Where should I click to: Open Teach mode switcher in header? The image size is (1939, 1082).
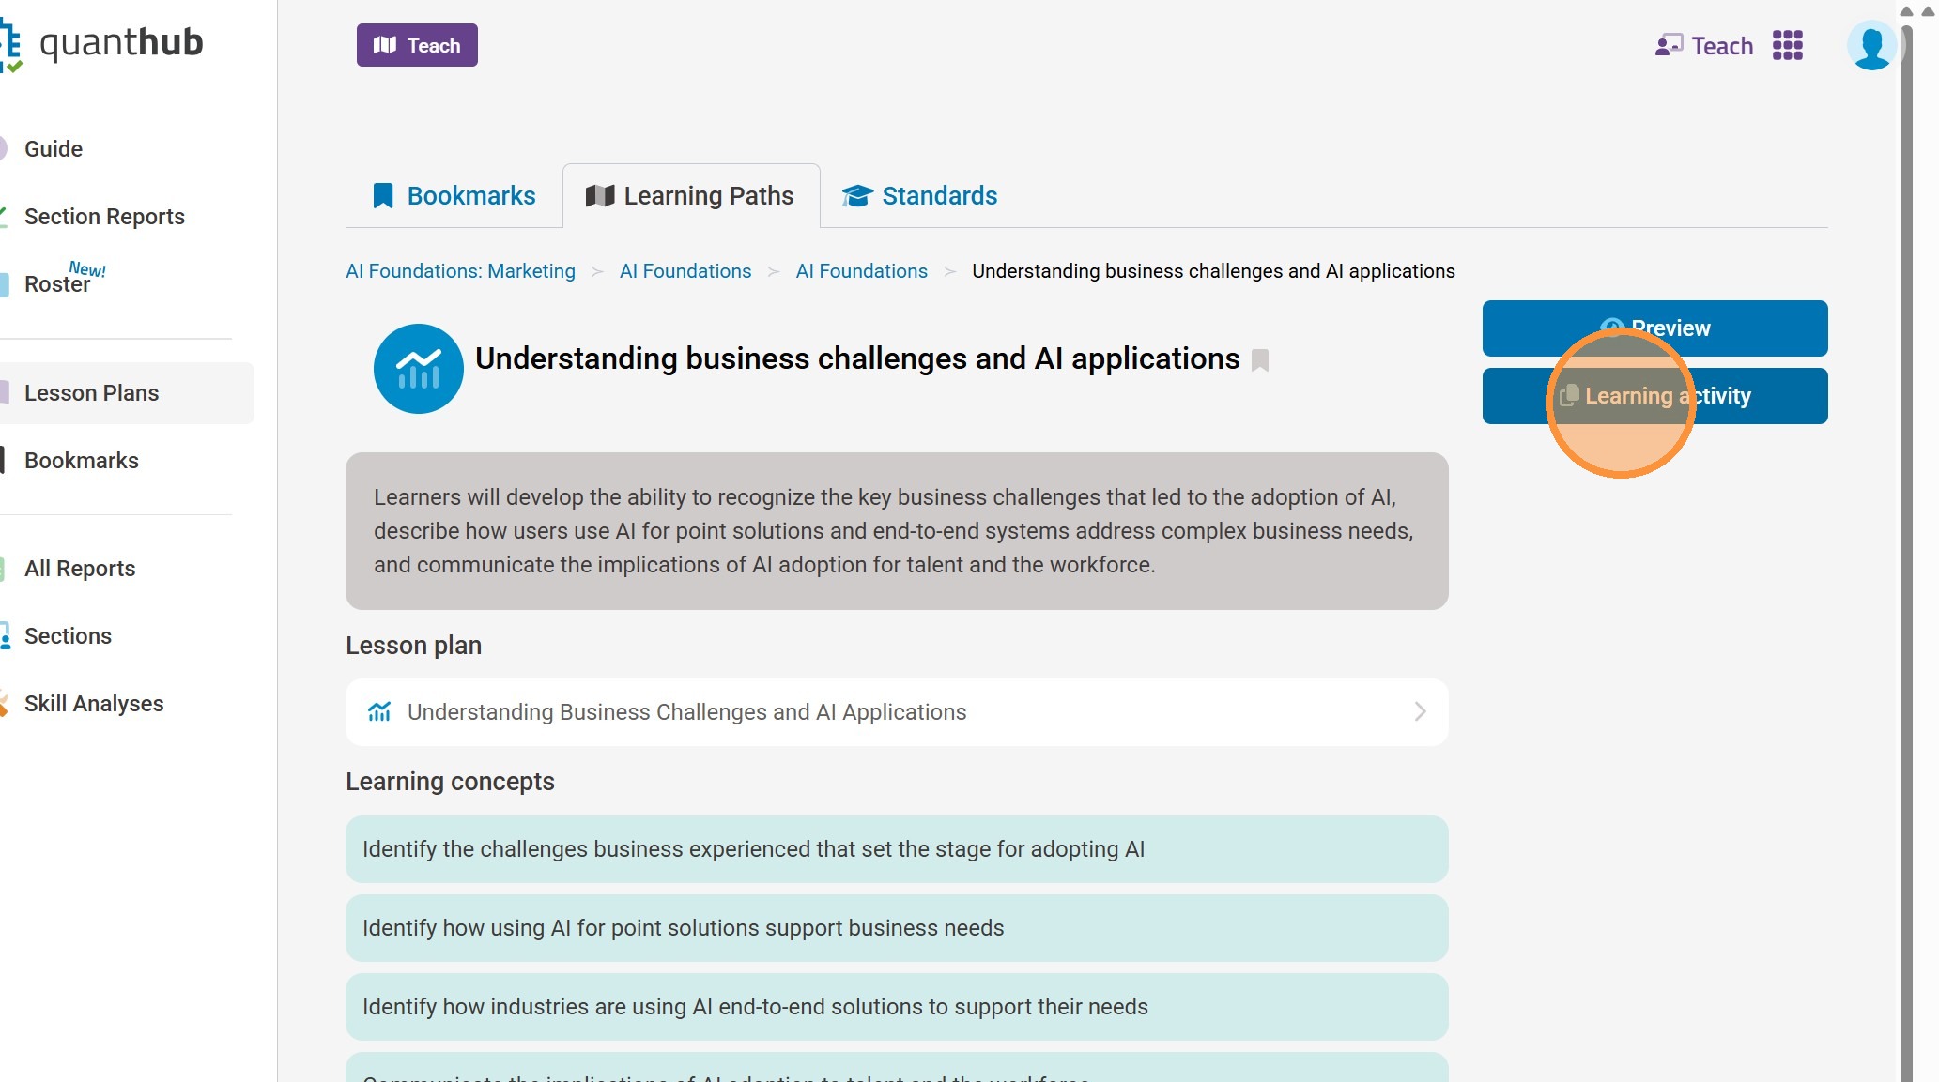[1703, 45]
